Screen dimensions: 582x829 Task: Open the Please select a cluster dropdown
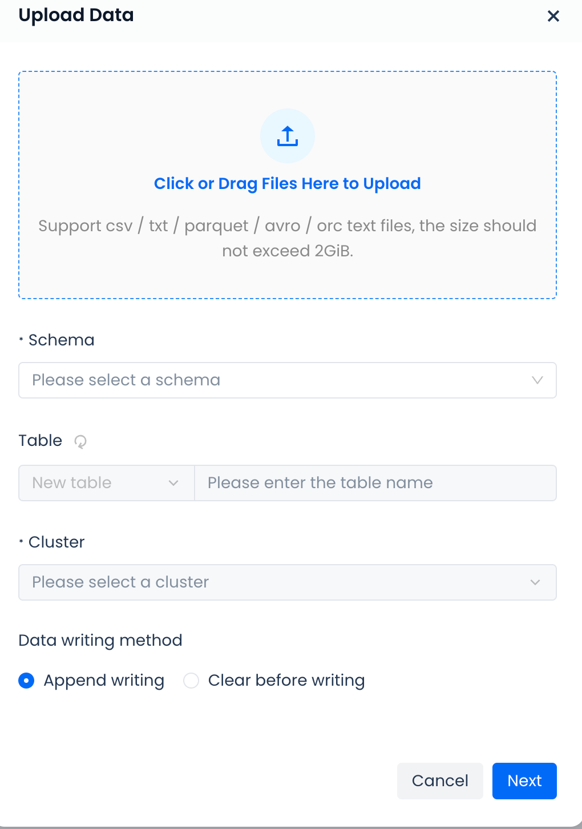[x=274, y=582]
